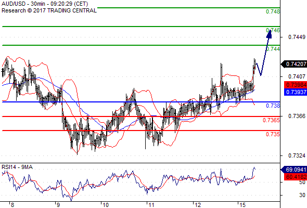Click the date label 11 on time axis
Screen dimensions: 307x208
[151, 205]
